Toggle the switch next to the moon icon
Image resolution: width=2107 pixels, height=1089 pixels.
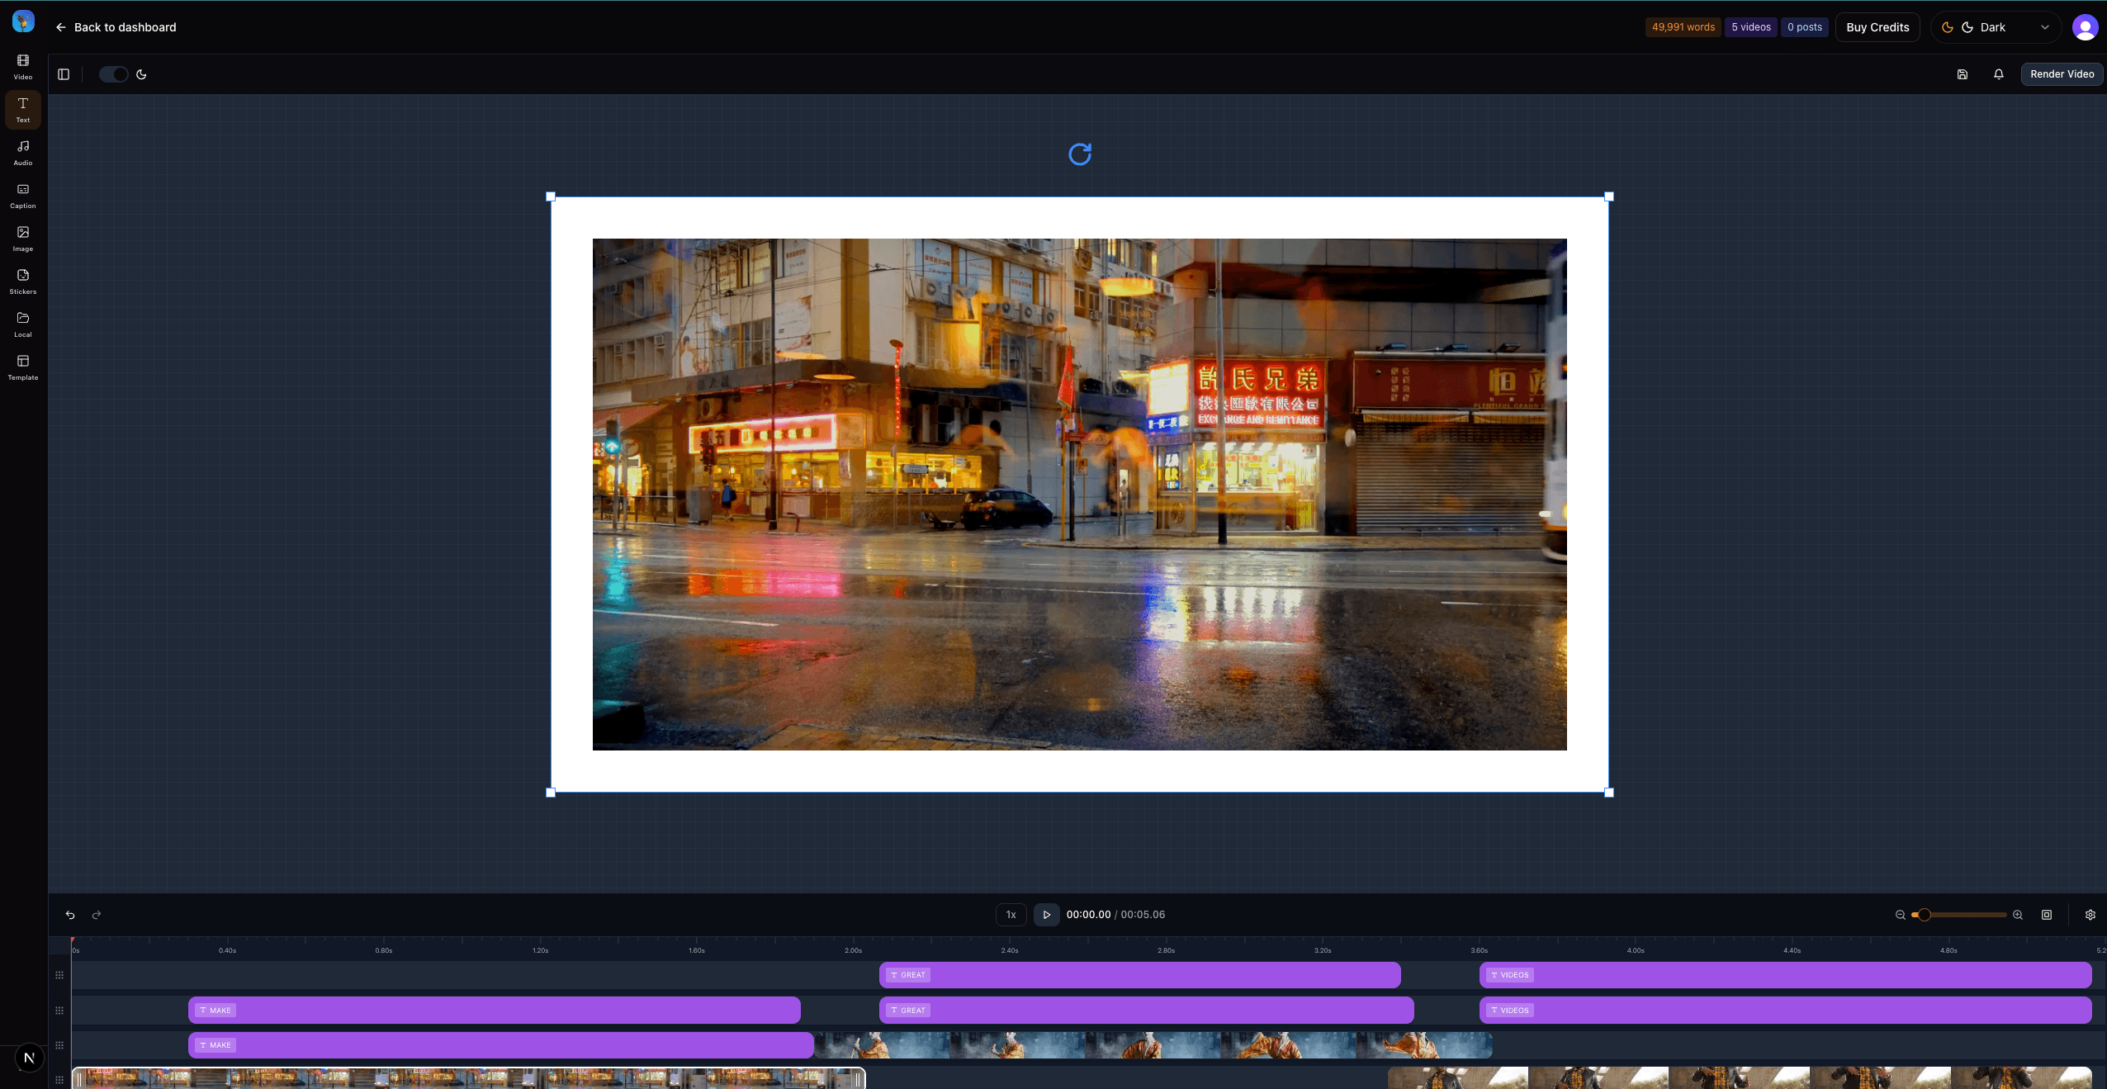[113, 74]
